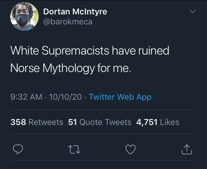View the 358 Retweets list

(37, 122)
